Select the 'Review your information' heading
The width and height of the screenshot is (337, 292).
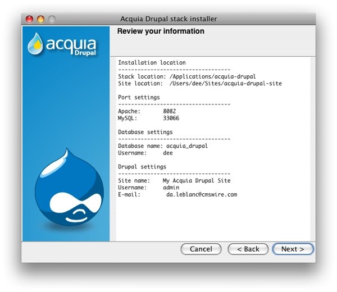click(x=161, y=31)
